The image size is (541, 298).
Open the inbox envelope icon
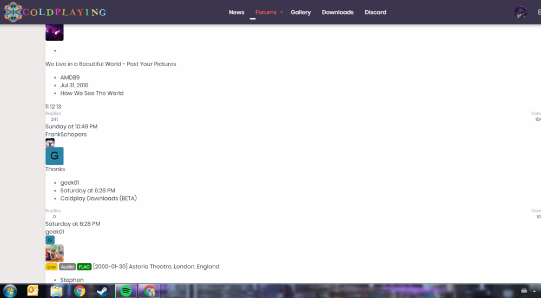pos(539,12)
